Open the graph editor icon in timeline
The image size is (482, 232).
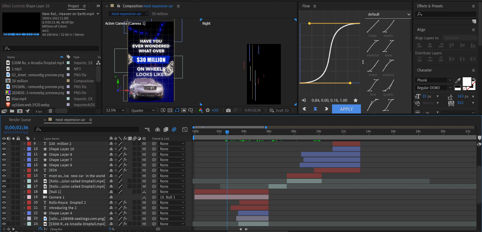pyautogui.click(x=185, y=129)
